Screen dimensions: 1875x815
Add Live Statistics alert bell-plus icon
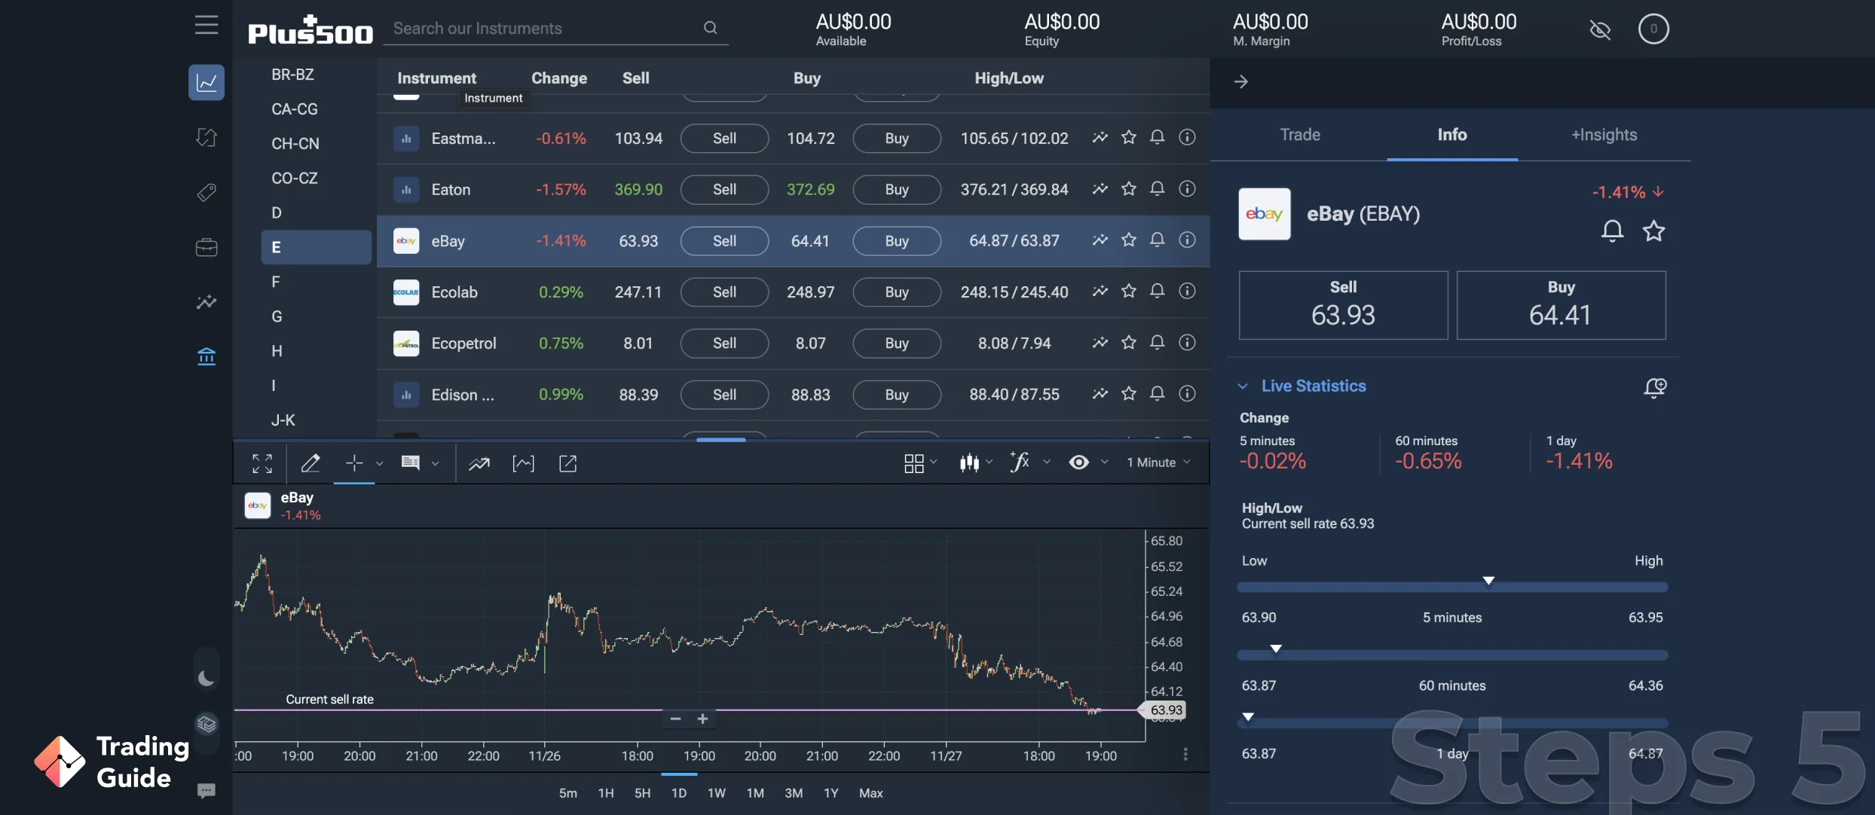1654,387
